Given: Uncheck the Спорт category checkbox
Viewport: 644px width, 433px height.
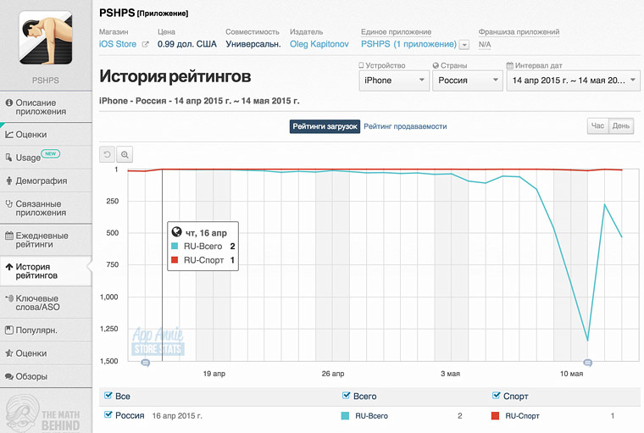Looking at the screenshot, I should [x=496, y=396].
